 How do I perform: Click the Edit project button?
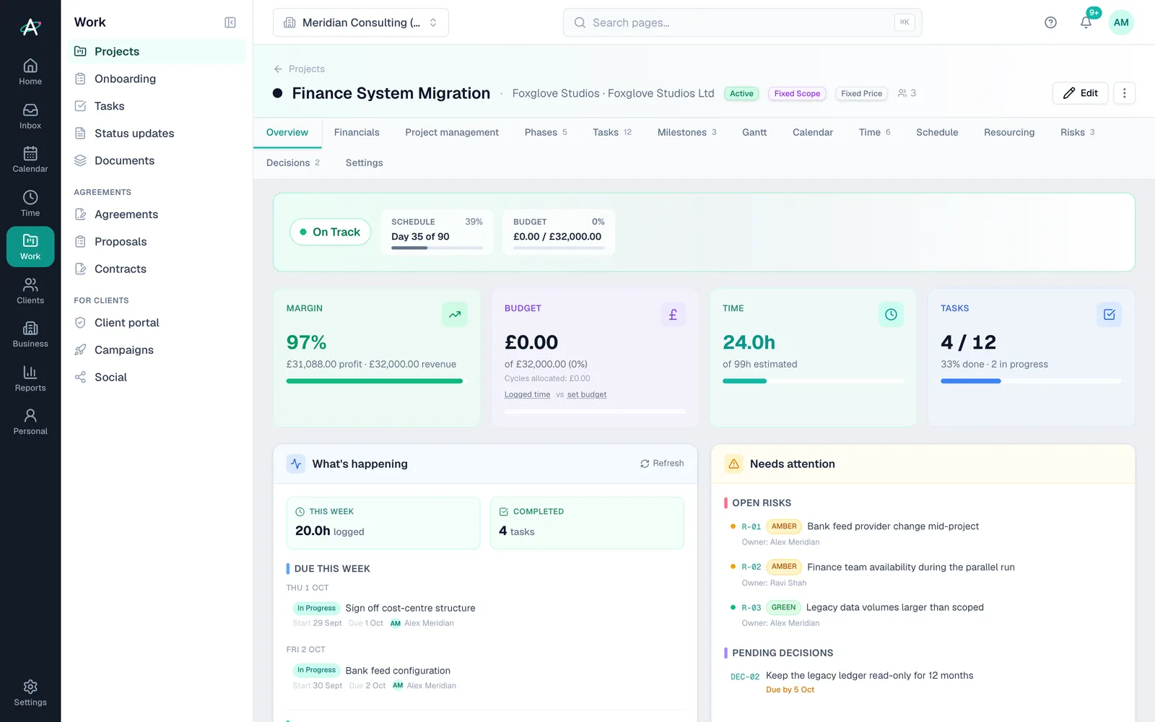(1080, 93)
